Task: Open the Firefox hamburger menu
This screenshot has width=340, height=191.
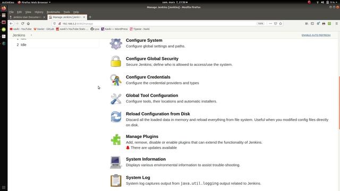Action: (336, 23)
